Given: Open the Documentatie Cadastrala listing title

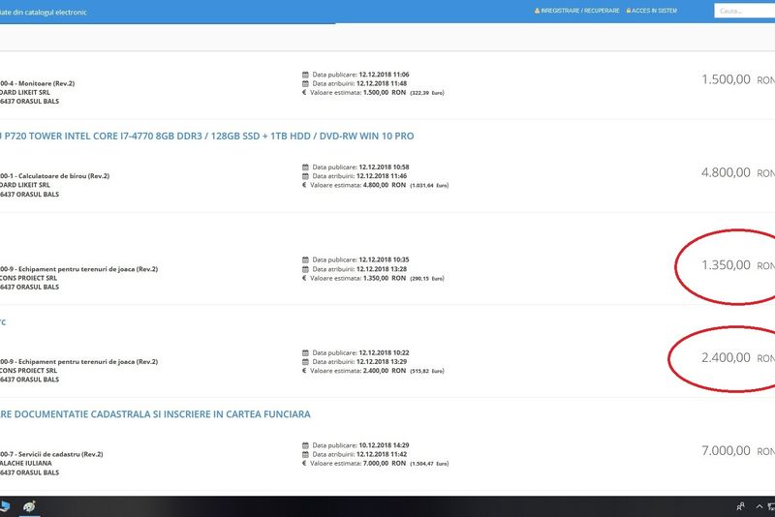Looking at the screenshot, I should pos(156,414).
